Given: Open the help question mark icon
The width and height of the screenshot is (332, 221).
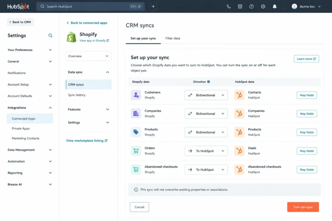Looking at the screenshot, I should click(251, 6).
